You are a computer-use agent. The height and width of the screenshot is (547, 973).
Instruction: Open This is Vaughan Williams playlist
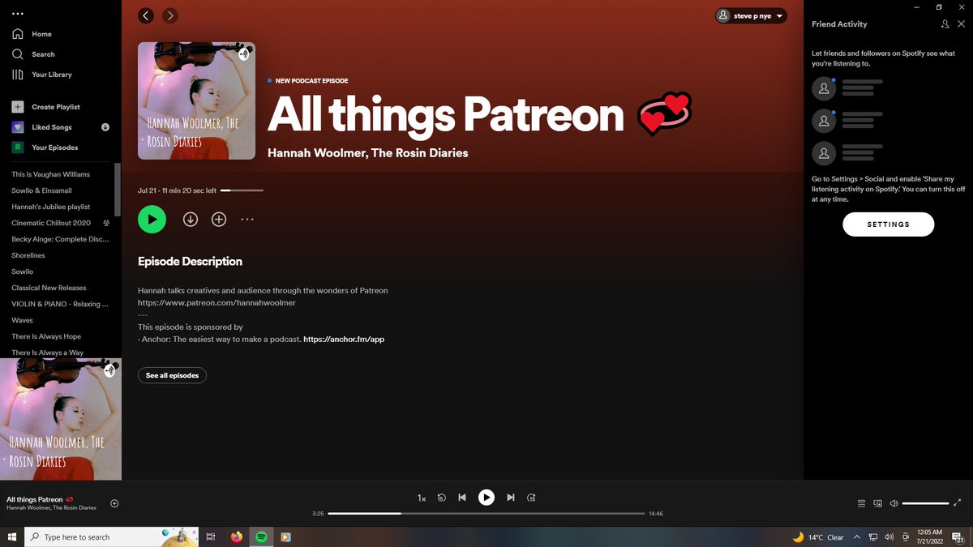coord(50,174)
